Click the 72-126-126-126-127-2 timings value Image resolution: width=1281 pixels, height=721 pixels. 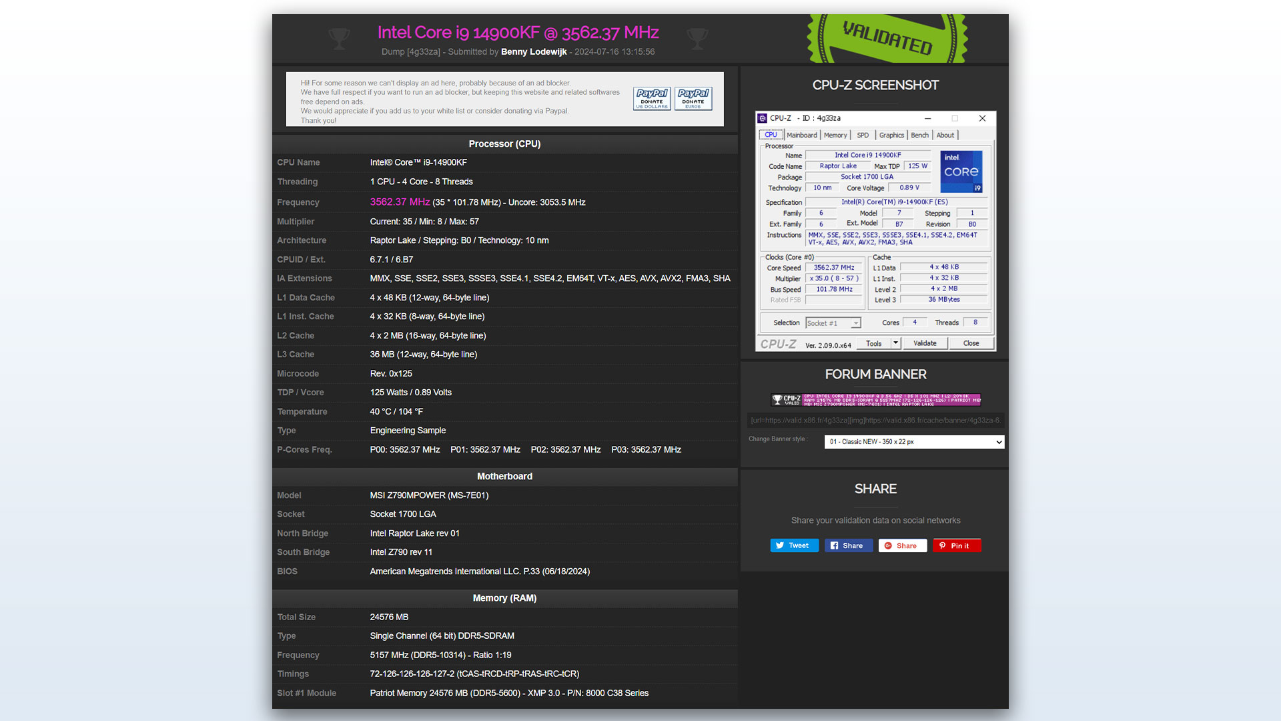tap(474, 674)
